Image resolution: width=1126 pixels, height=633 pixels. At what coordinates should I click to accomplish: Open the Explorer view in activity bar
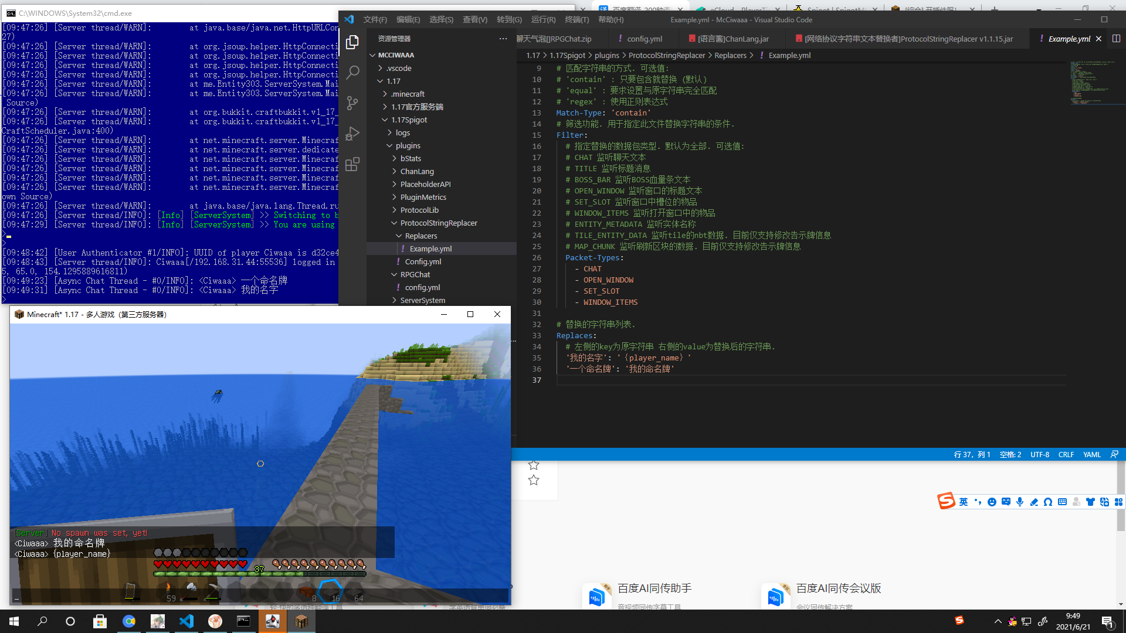(352, 42)
